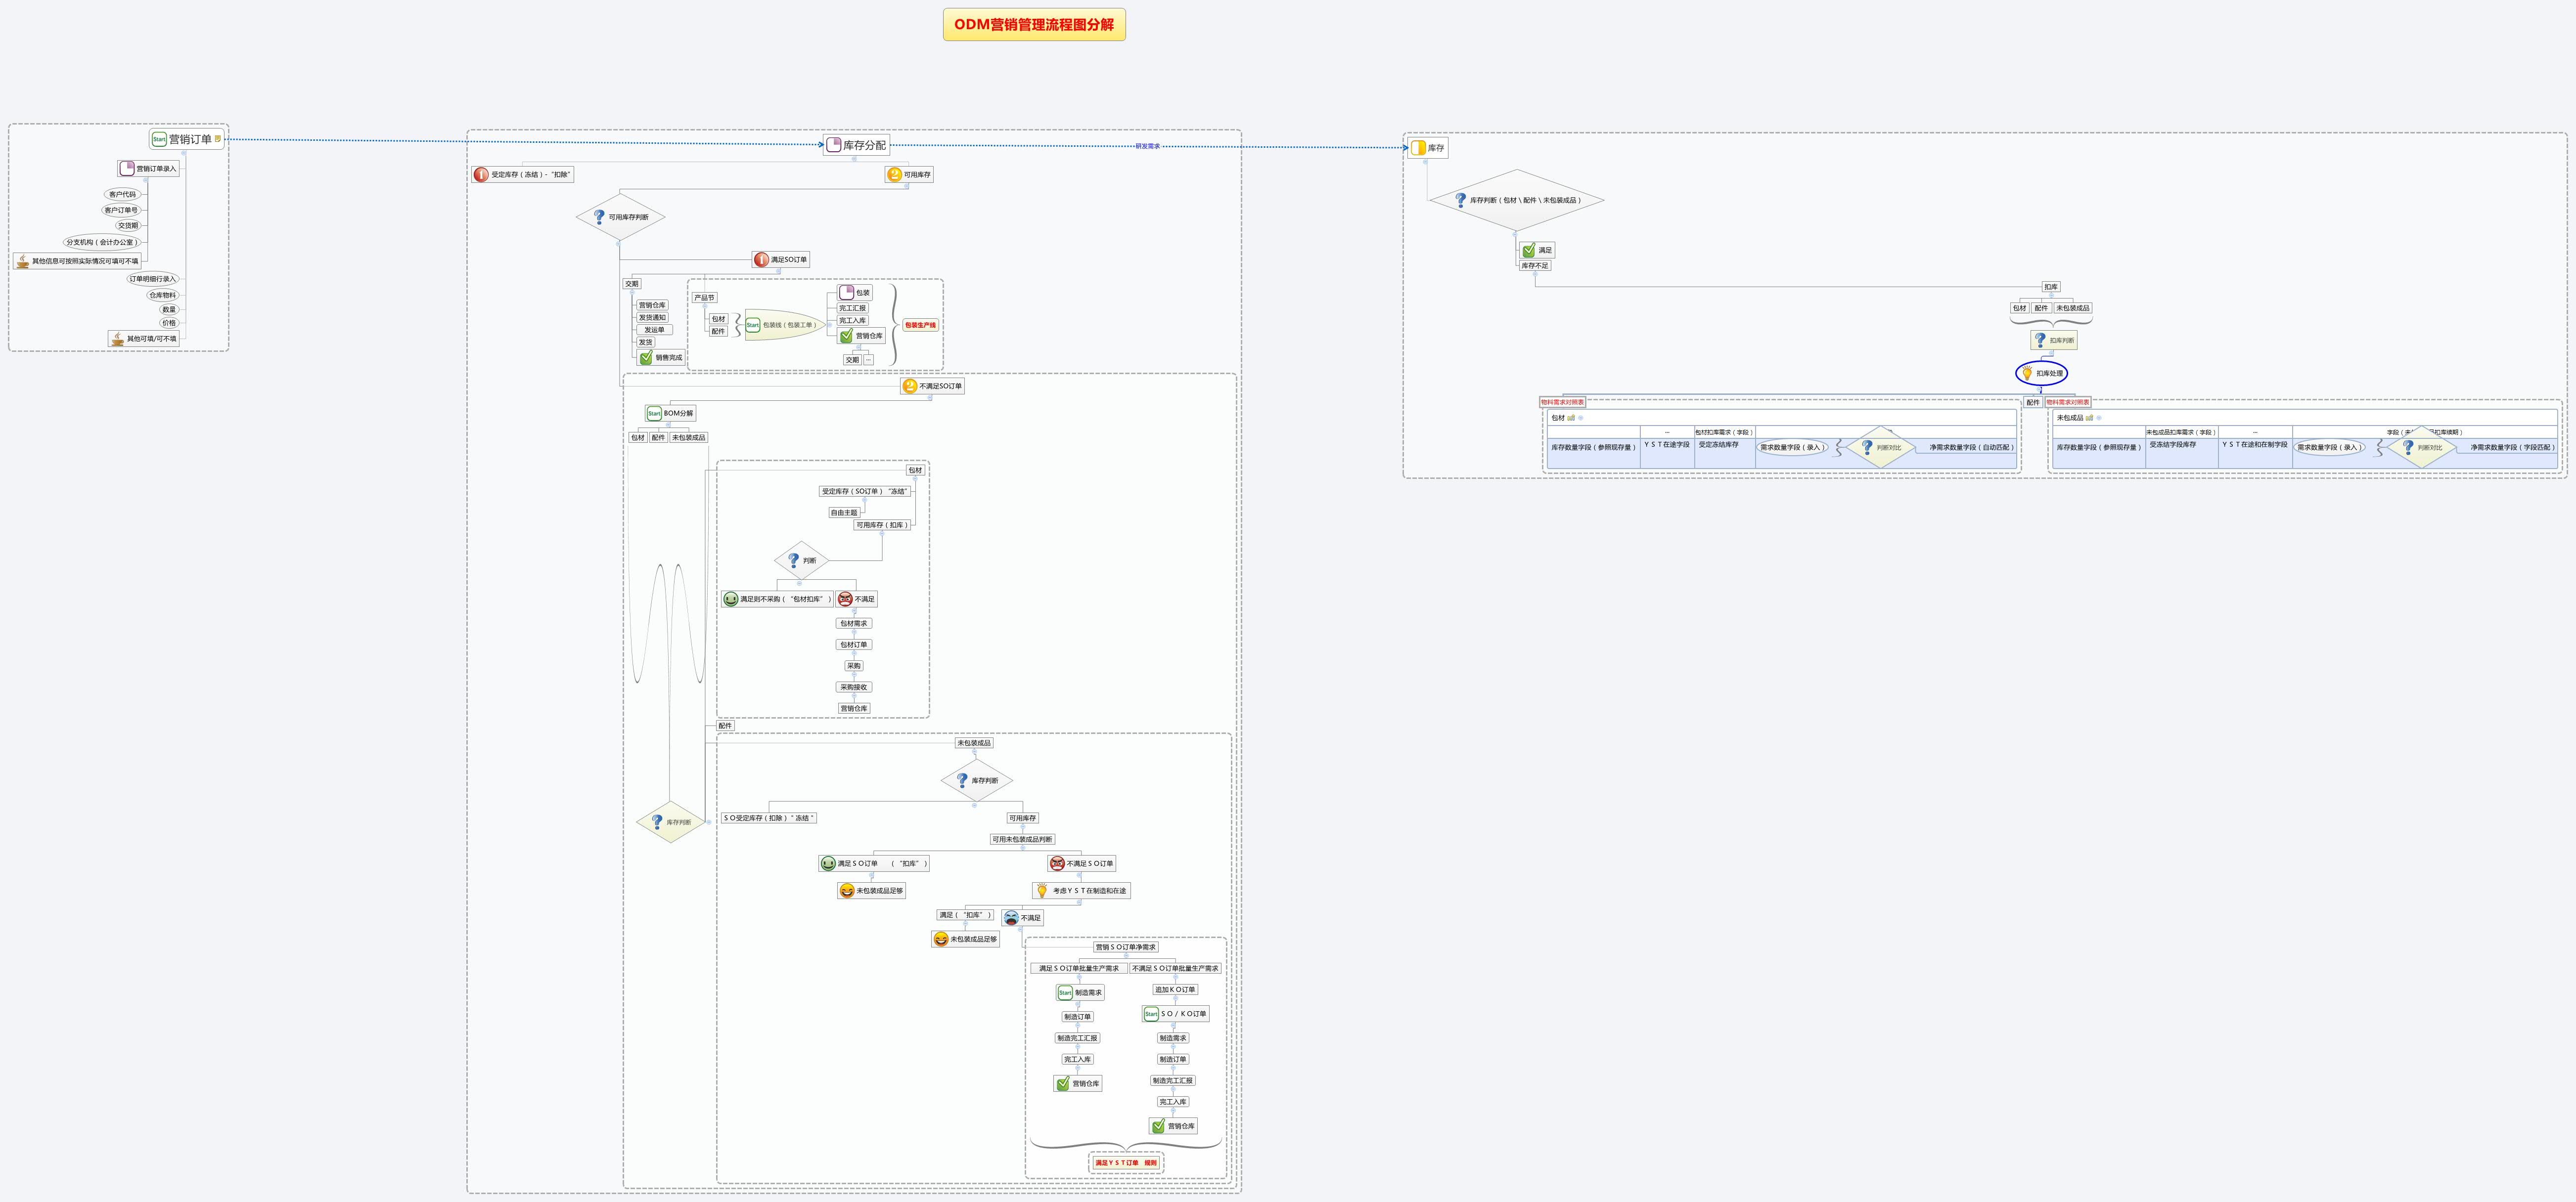Collapse the BOM分解 subtopics
The width and height of the screenshot is (2576, 1202).
coord(670,425)
